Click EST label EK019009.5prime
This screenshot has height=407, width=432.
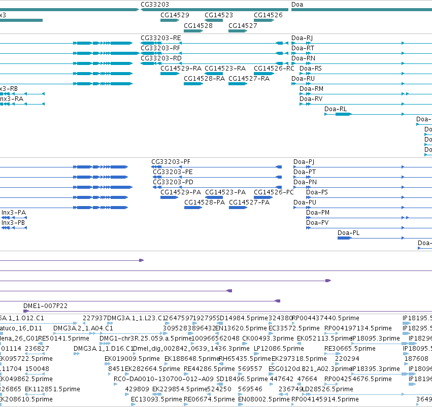pos(132,359)
